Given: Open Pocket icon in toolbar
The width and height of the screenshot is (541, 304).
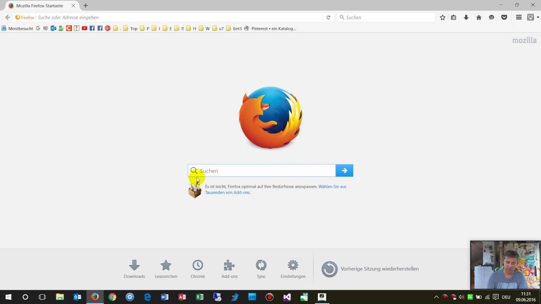Looking at the screenshot, I should pyautogui.click(x=504, y=17).
